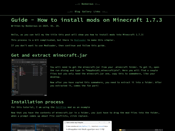Click the line 'If you don't want to use Modloader'
The image size is (175, 131).
[58, 46]
